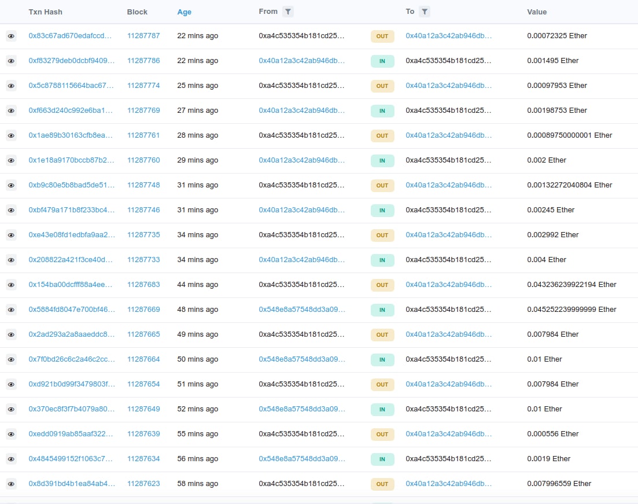Open block 11287683

coord(143,285)
